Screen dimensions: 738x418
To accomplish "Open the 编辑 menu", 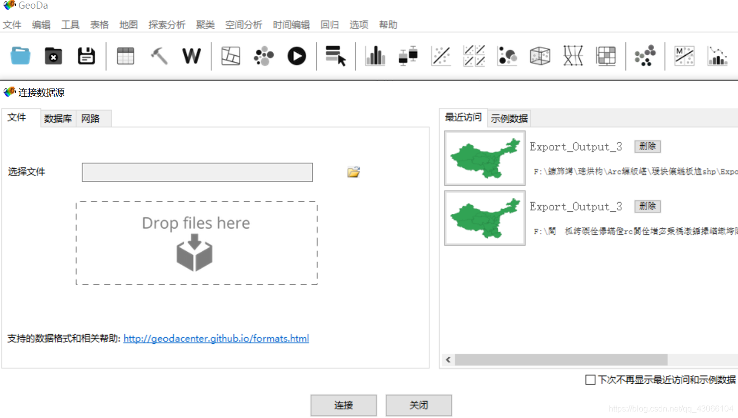I will pos(41,25).
